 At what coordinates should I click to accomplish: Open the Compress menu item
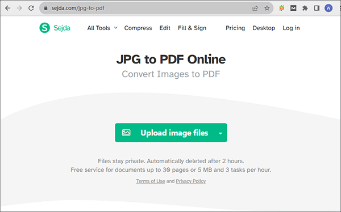[138, 28]
